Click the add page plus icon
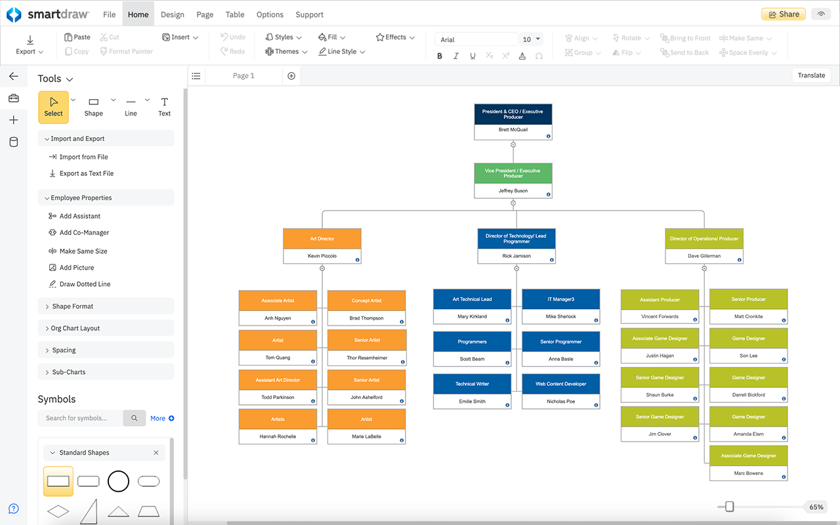Screen dimensions: 840x525 pyautogui.click(x=291, y=76)
